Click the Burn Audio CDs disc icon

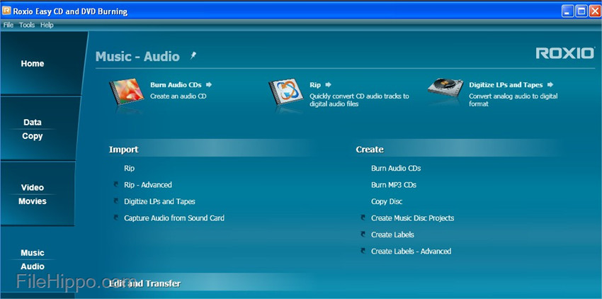pyautogui.click(x=126, y=92)
